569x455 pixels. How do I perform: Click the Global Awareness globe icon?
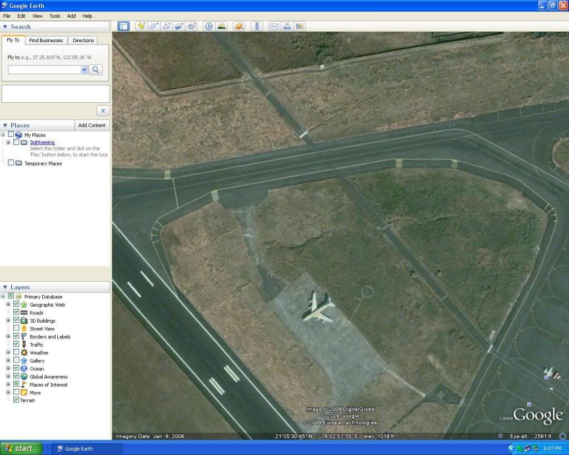click(x=24, y=376)
